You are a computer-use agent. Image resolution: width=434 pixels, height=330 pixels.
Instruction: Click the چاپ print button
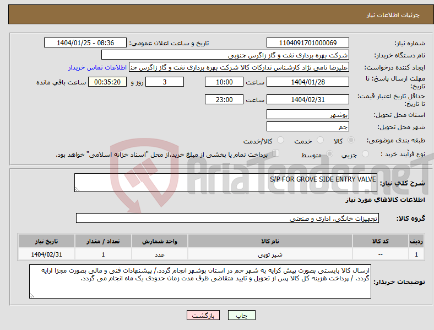[x=242, y=315]
